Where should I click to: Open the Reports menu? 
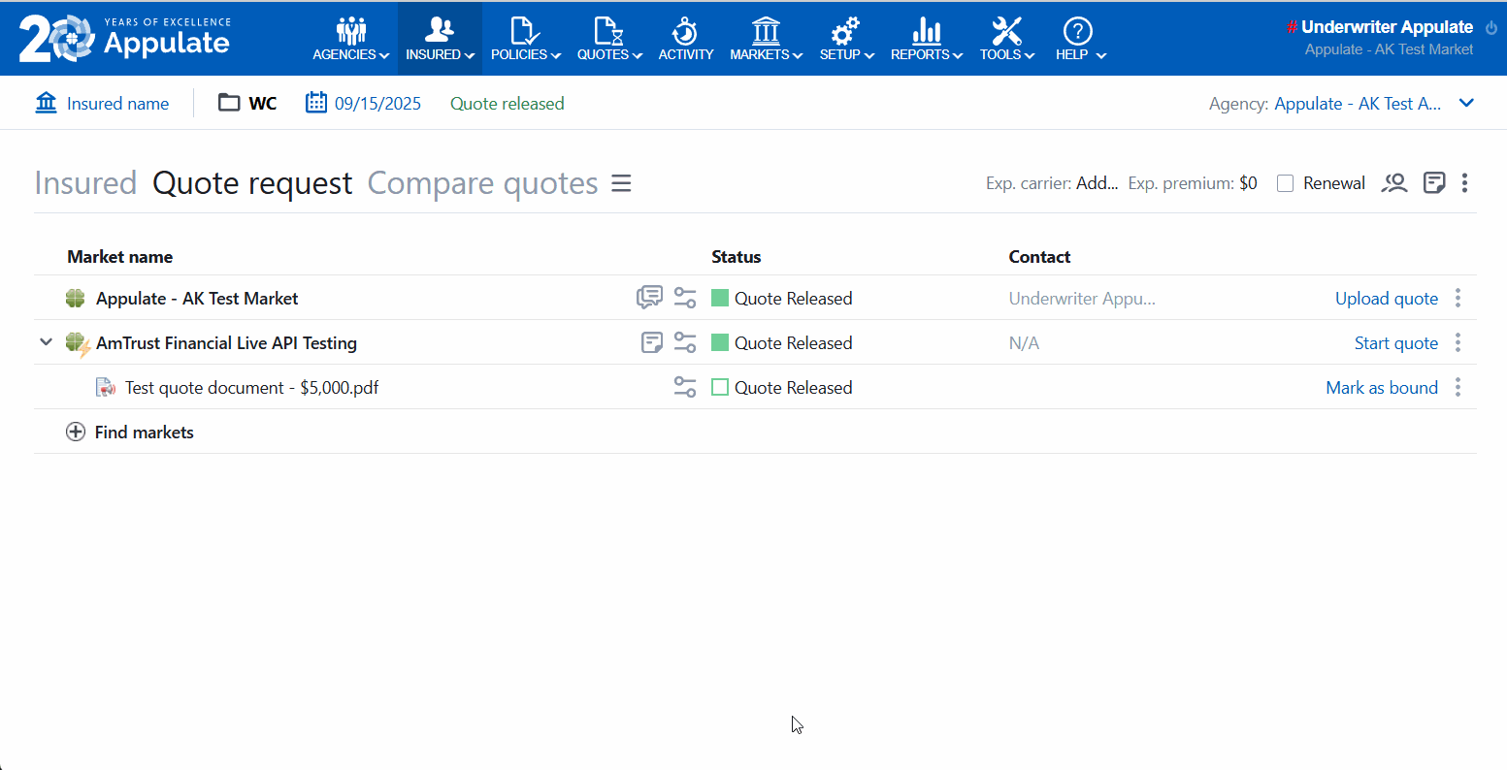(x=926, y=39)
